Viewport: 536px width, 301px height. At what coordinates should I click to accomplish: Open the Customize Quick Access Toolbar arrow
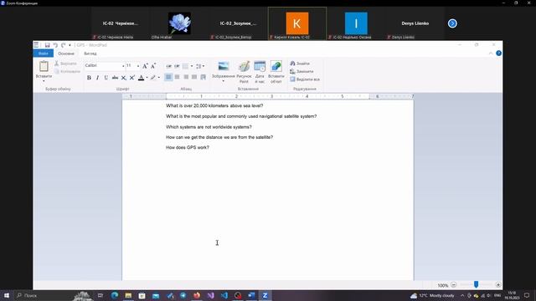pyautogui.click(x=70, y=45)
